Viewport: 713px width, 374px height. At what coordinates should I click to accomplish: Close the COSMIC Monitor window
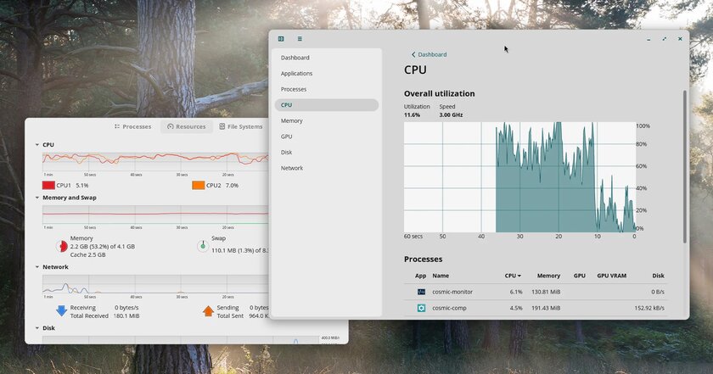pos(680,39)
